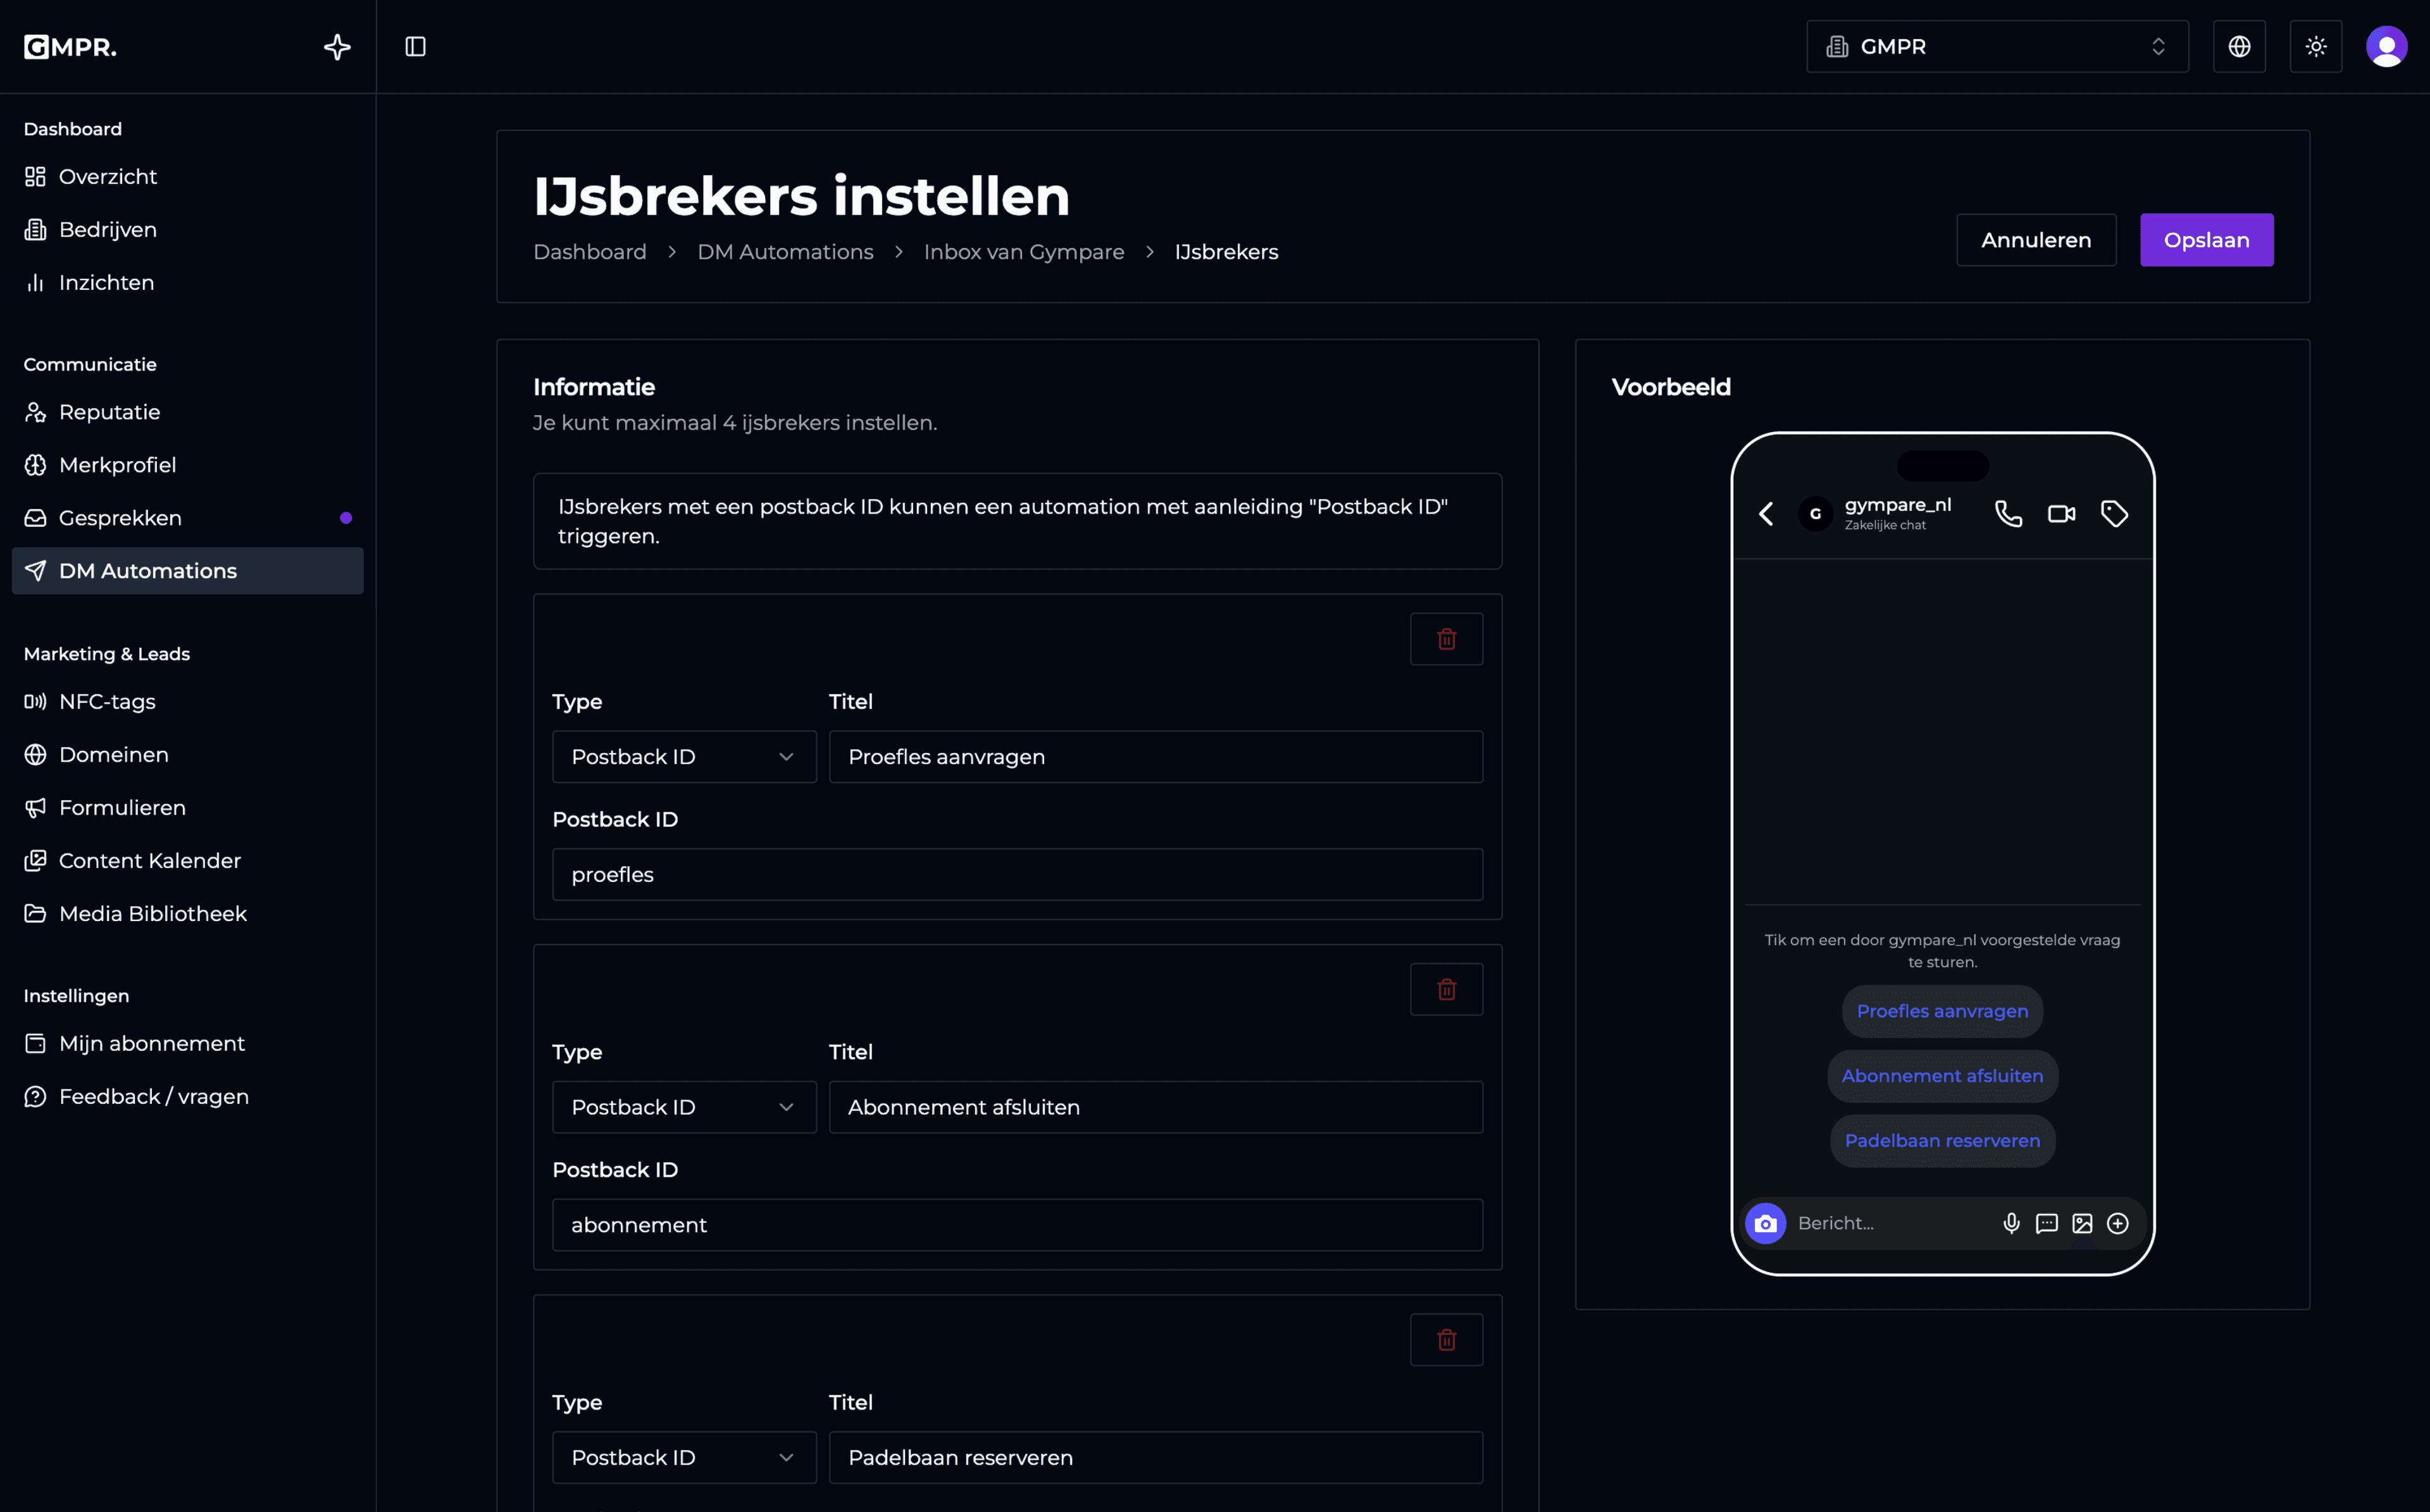The image size is (2430, 1512).
Task: Click the Dashboard breadcrumb link
Action: click(589, 252)
